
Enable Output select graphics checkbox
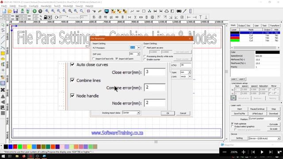click(232, 126)
